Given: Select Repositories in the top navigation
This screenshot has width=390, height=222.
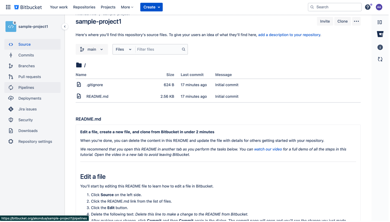Looking at the screenshot, I should (84, 7).
